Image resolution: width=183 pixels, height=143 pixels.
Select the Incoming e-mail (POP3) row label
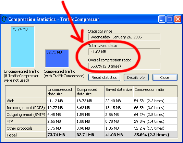pos(26,108)
